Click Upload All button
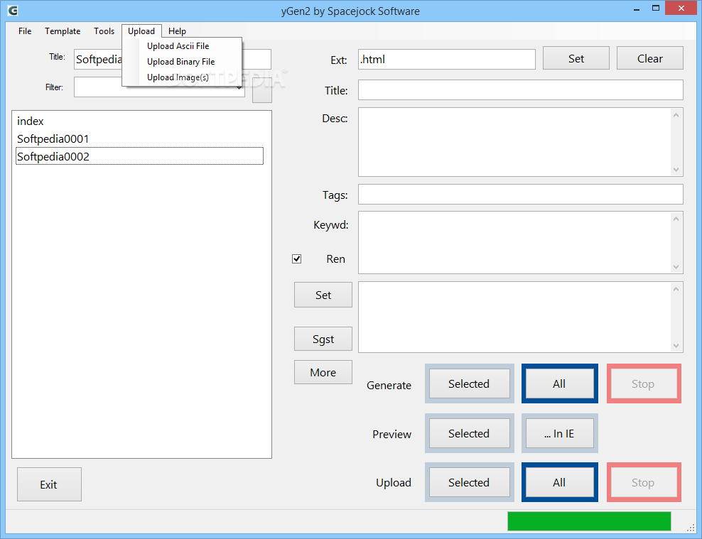This screenshot has width=702, height=539. tap(559, 482)
